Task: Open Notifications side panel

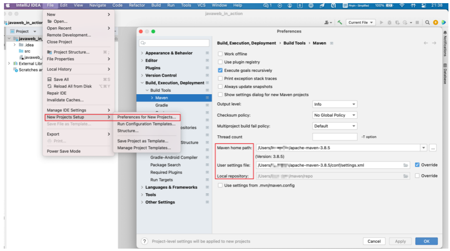Action: [x=445, y=44]
